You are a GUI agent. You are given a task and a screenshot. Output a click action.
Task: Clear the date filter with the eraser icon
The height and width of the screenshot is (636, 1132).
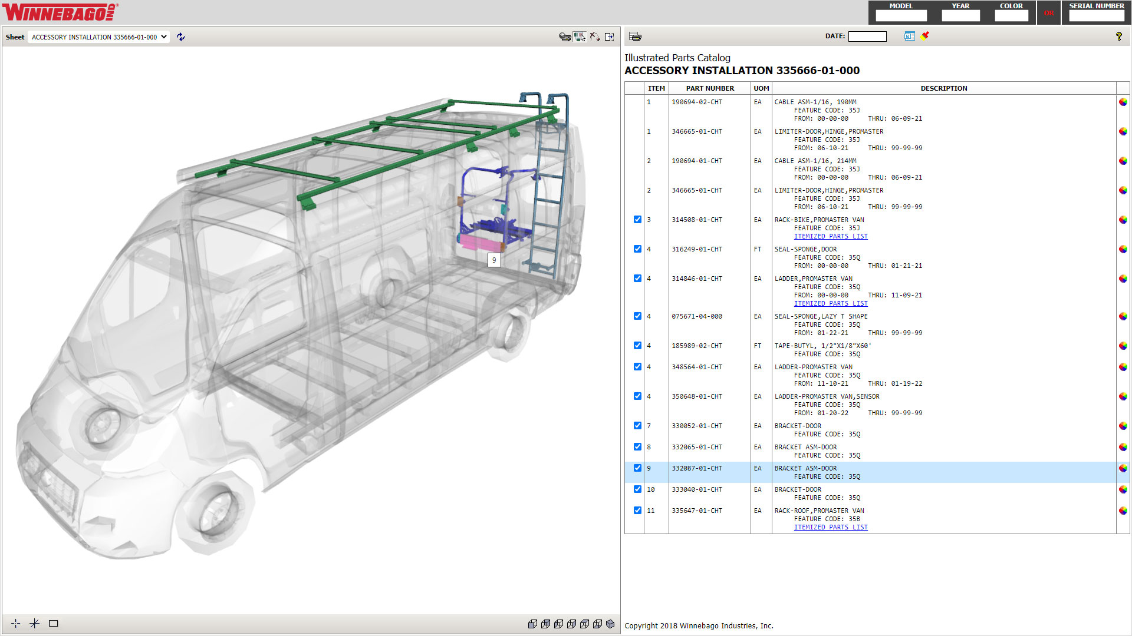925,35
